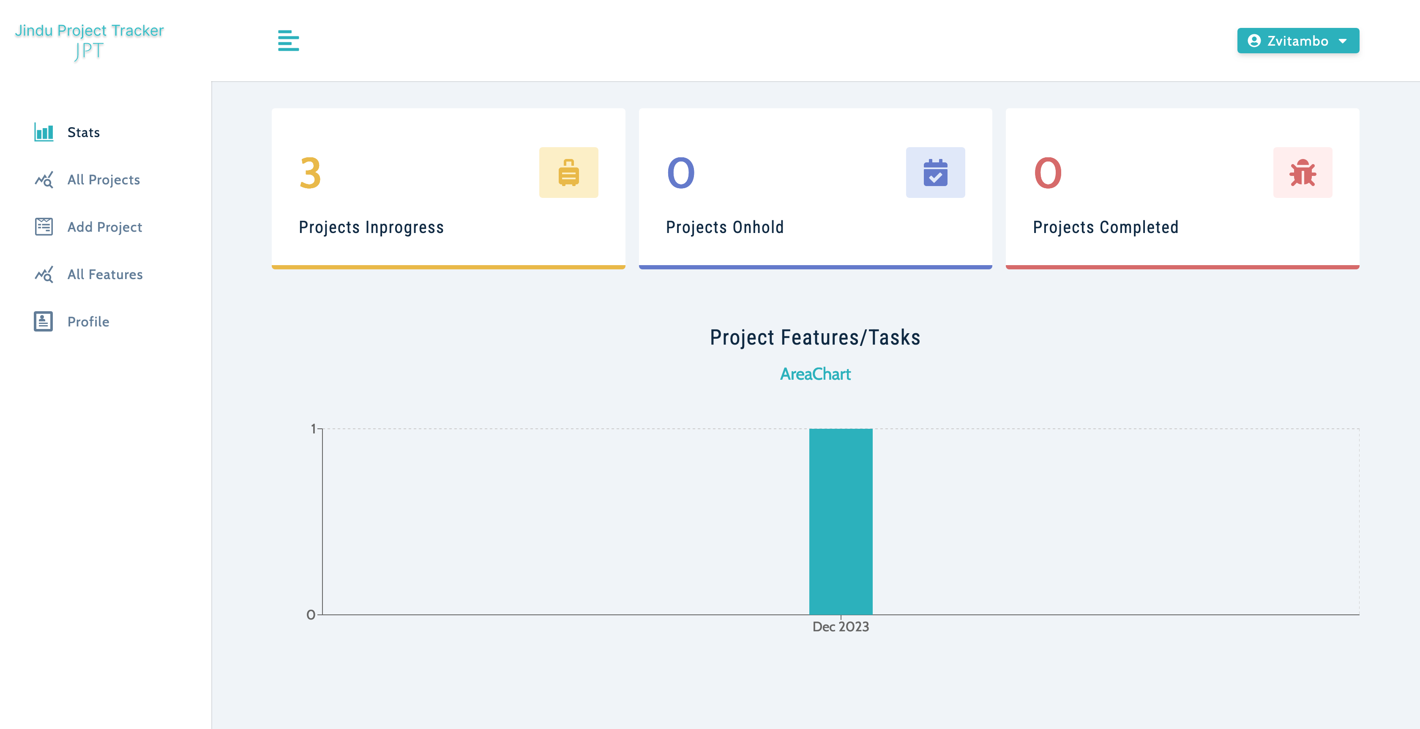
Task: Select Add Project from the sidebar
Action: [x=105, y=227]
